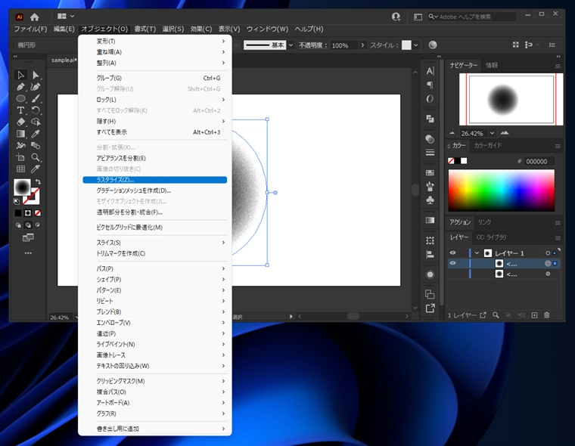This screenshot has height=446, width=575.
Task: Open the Layers panel options menu
Action: 558,238
